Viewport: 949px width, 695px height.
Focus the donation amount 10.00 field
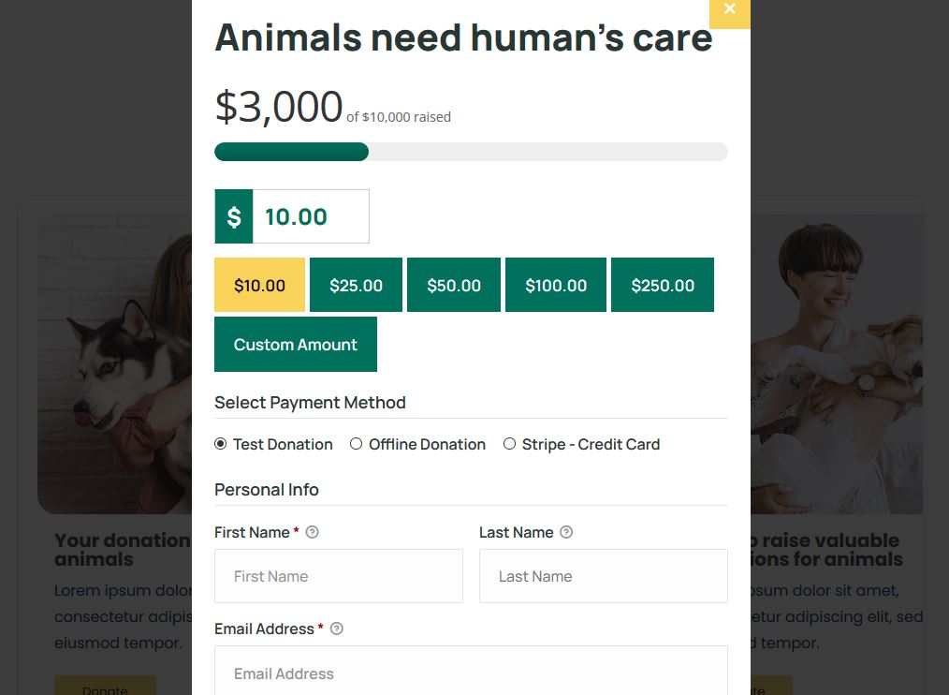point(311,216)
